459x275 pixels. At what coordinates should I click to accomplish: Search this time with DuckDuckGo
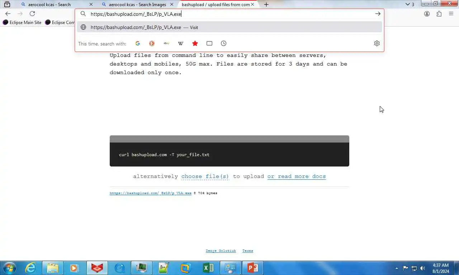point(152,43)
